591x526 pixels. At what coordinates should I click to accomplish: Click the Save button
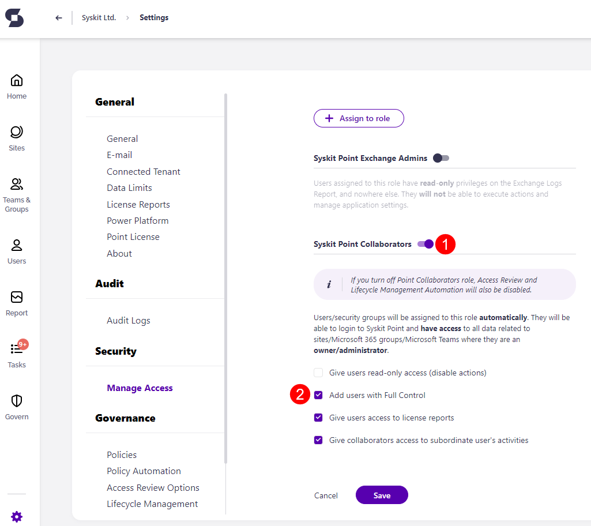pyautogui.click(x=382, y=495)
